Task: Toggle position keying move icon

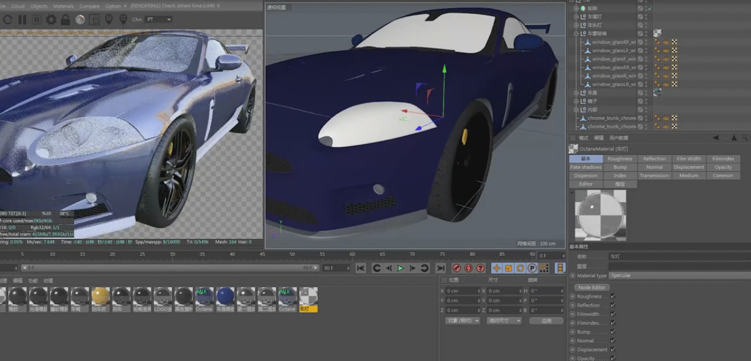Action: pos(496,268)
